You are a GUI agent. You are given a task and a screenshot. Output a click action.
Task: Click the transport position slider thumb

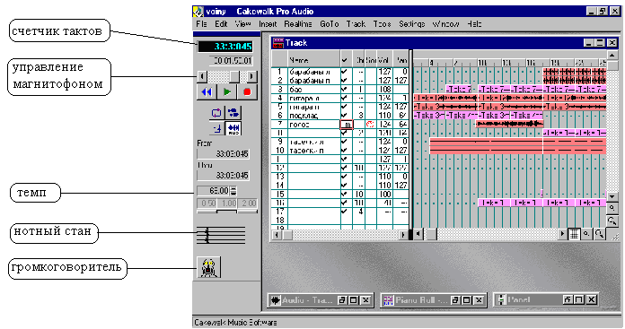pos(234,76)
